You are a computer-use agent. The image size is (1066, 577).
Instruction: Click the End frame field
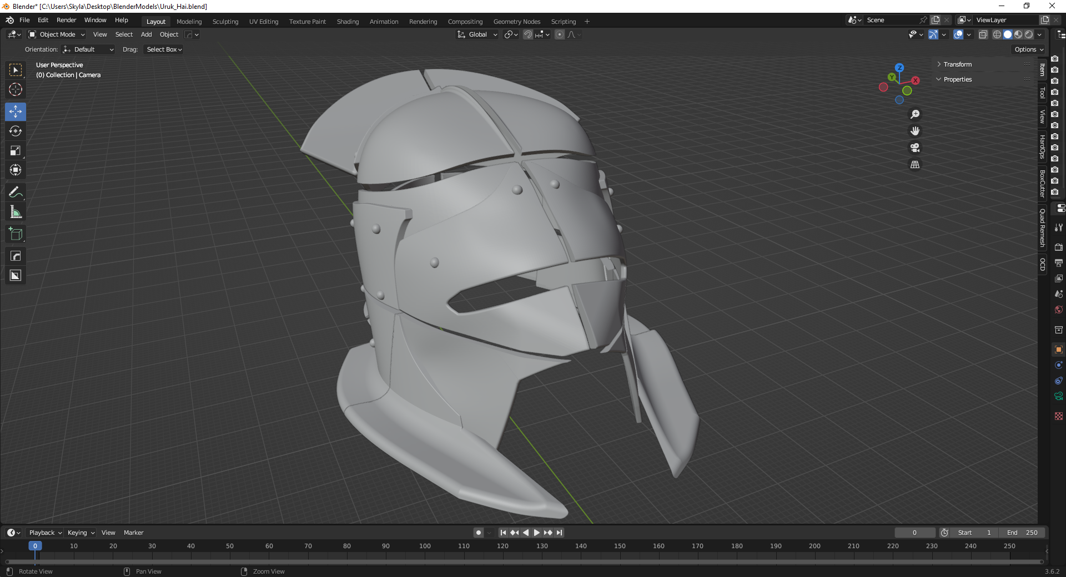[x=1022, y=533]
